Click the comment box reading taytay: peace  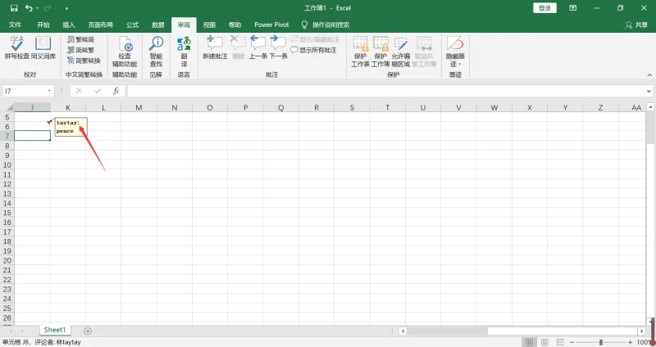click(x=71, y=127)
